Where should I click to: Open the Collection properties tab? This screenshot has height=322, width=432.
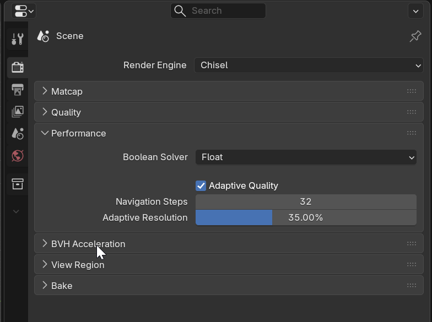(17, 184)
